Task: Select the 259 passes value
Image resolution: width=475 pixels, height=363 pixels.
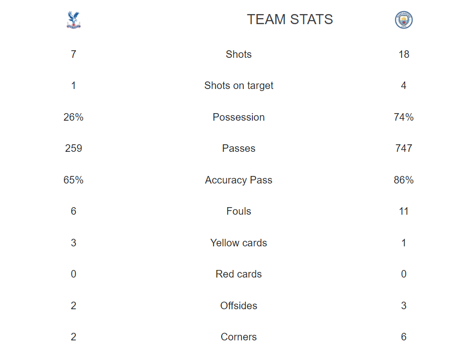Action: 73,148
